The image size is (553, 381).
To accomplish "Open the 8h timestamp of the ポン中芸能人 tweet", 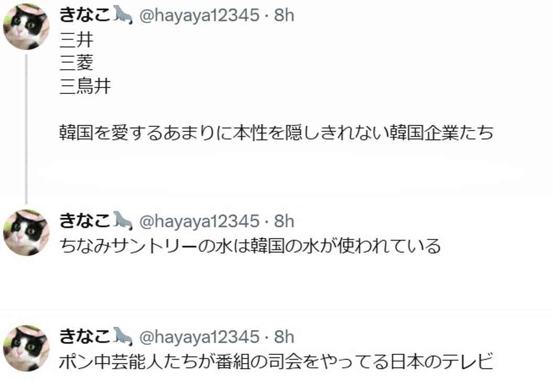I will point(284,336).
